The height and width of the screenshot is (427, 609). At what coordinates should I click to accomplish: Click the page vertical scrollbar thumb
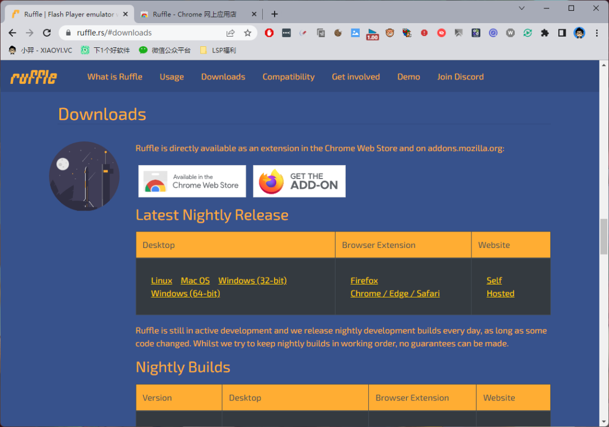point(603,237)
